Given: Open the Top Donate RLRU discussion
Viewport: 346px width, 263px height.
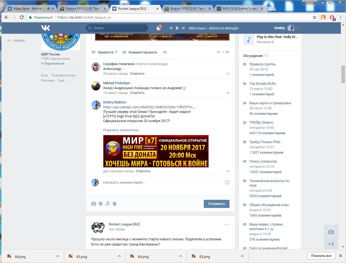Looking at the screenshot, I should 263,84.
